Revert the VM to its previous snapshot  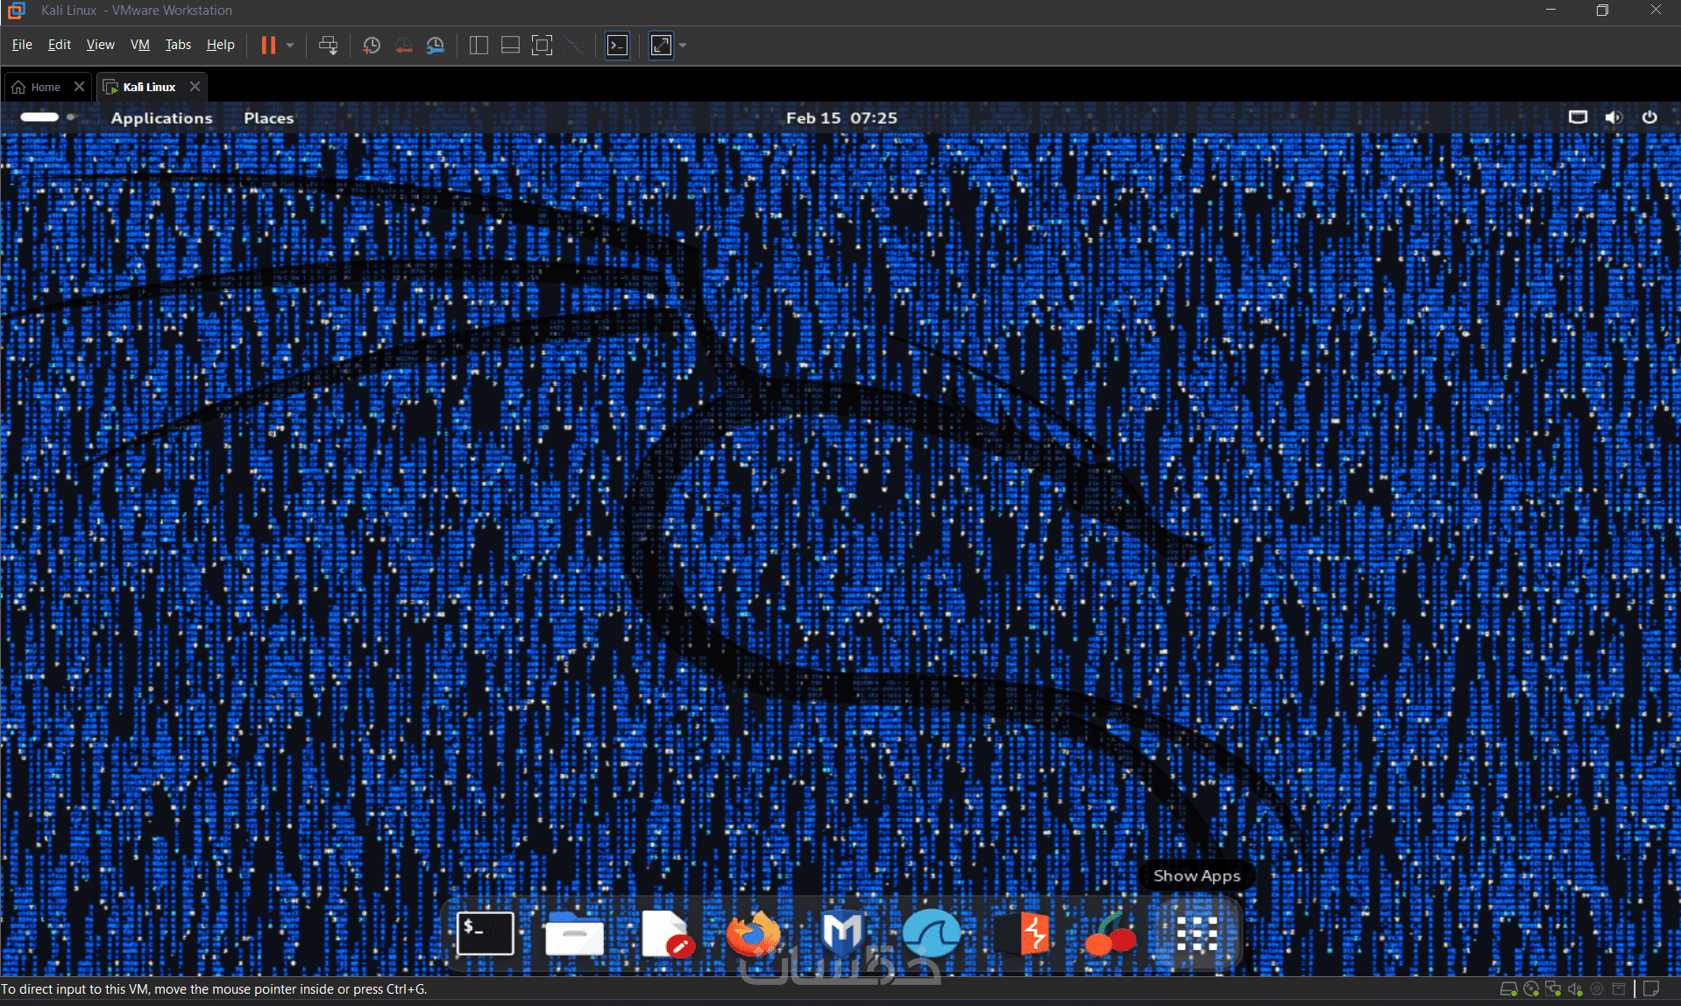(x=403, y=46)
